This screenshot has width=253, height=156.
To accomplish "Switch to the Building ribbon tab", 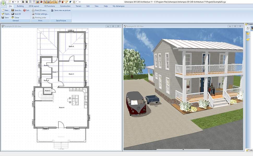I will (x=20, y=6).
